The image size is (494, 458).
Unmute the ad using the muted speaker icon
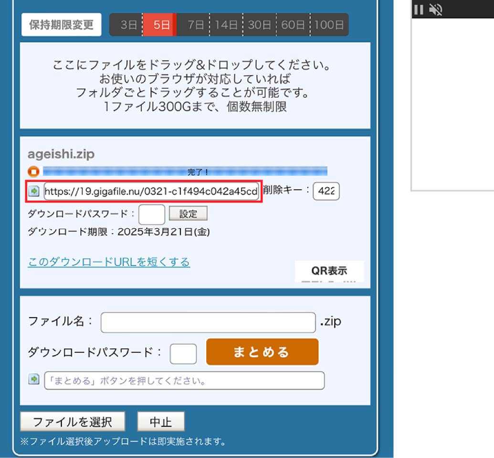click(435, 10)
